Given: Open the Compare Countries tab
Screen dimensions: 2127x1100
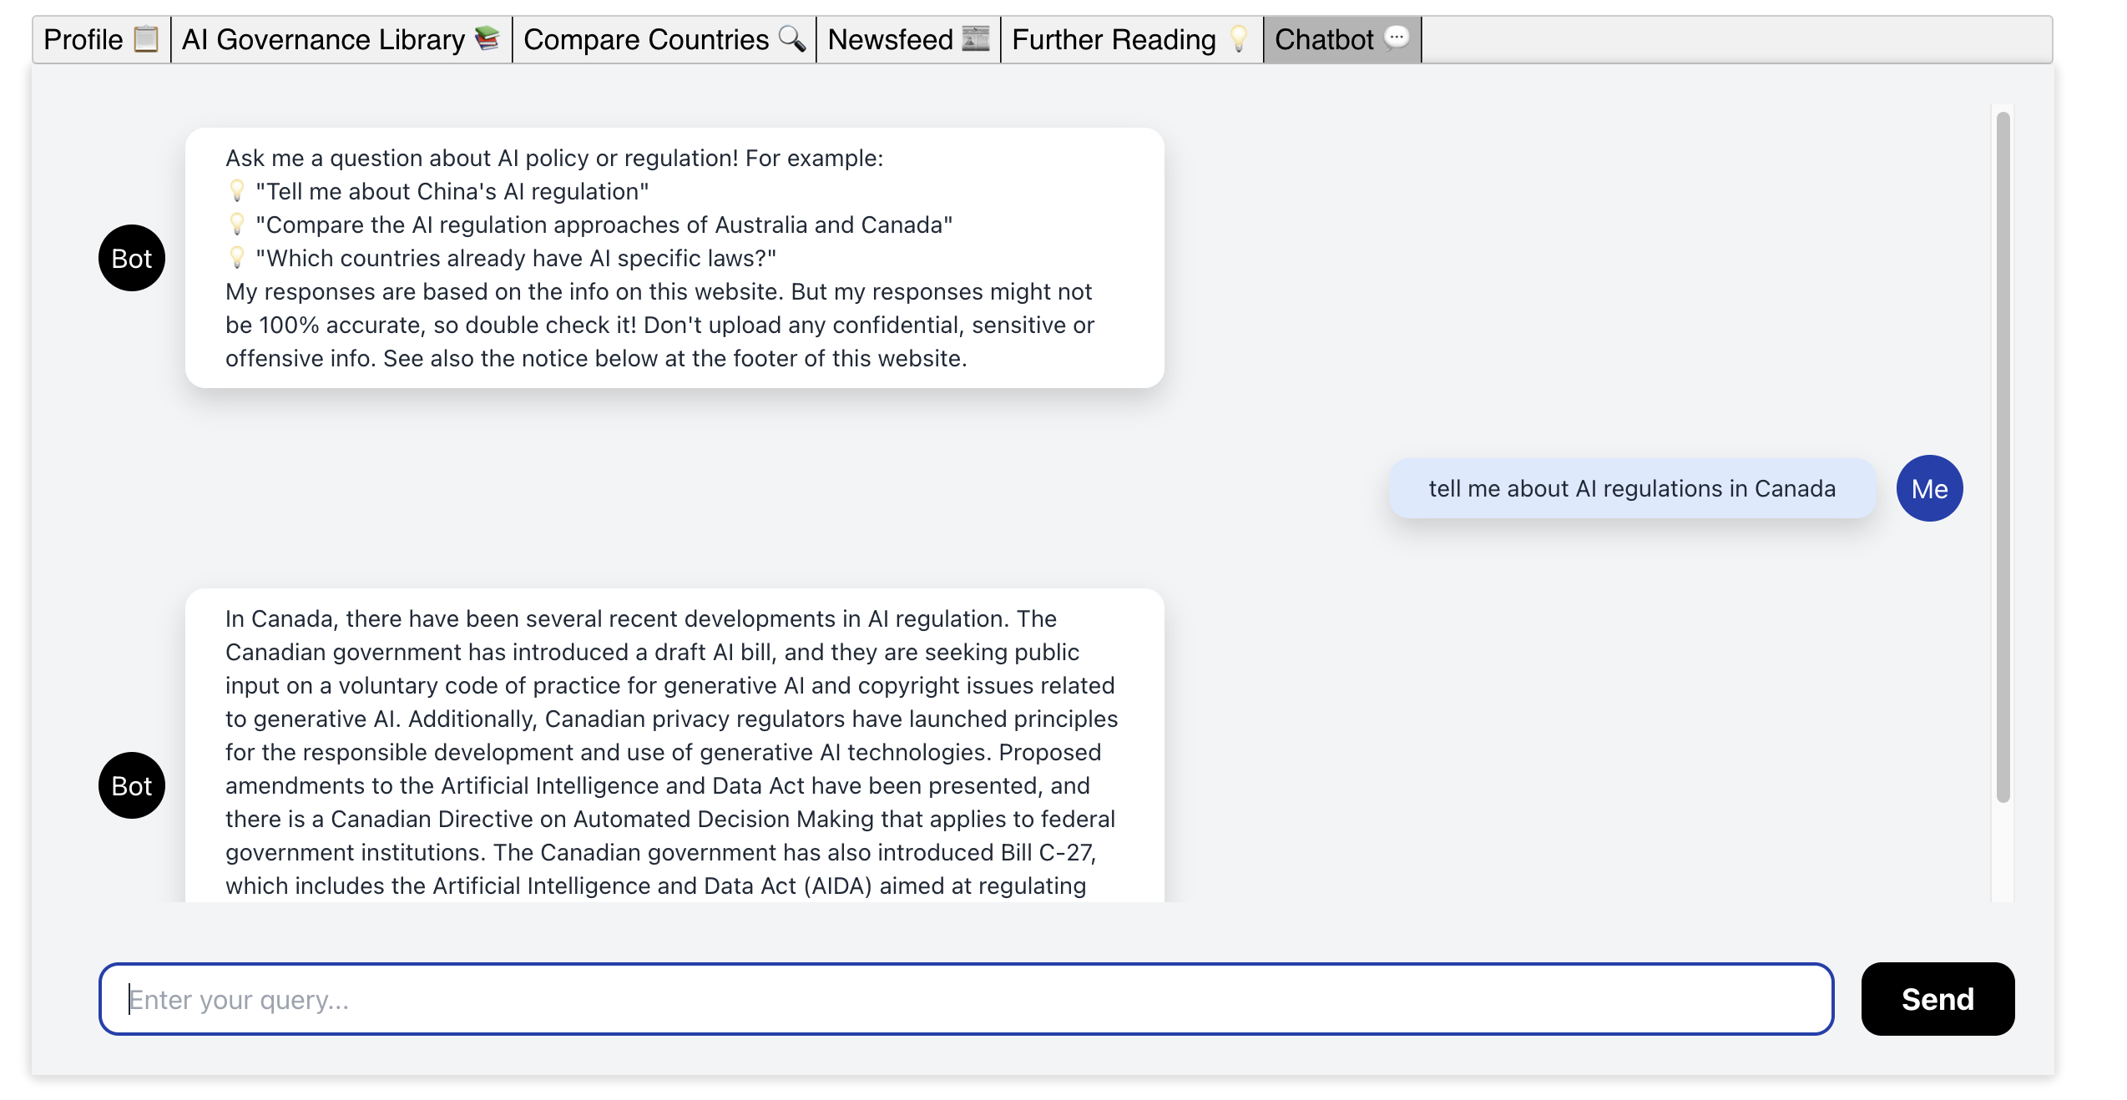Looking at the screenshot, I should [645, 39].
